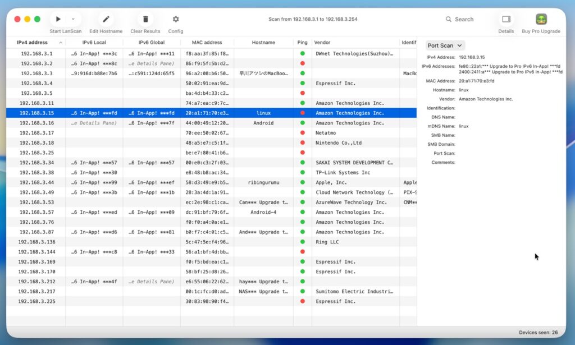Click green ping dot for 192.168.3.18 Nintendo
The height and width of the screenshot is (345, 575).
coord(303,143)
